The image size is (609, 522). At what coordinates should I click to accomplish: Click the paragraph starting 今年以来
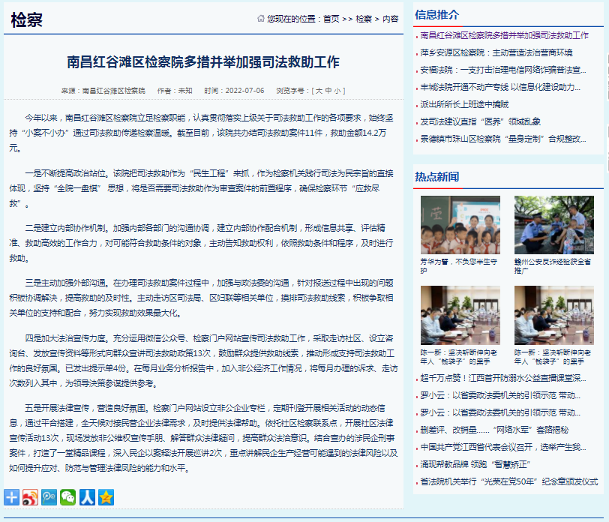click(x=202, y=133)
